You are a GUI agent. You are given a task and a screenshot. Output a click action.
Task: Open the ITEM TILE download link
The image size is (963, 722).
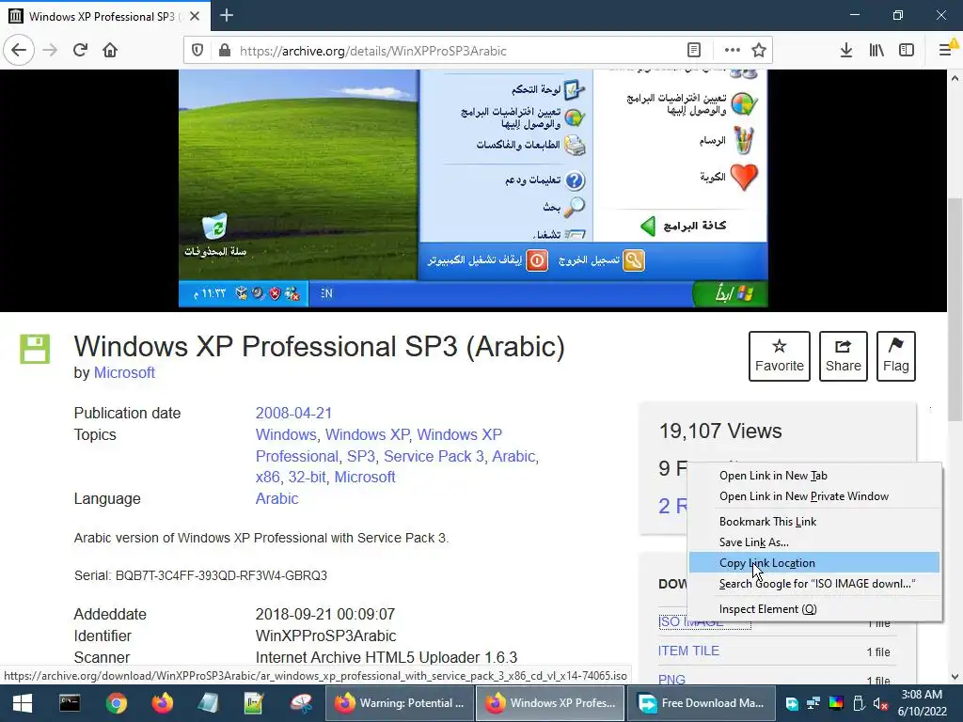688,651
